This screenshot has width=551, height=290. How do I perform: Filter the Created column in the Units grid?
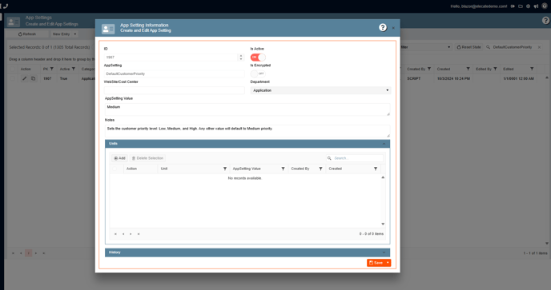click(x=376, y=169)
